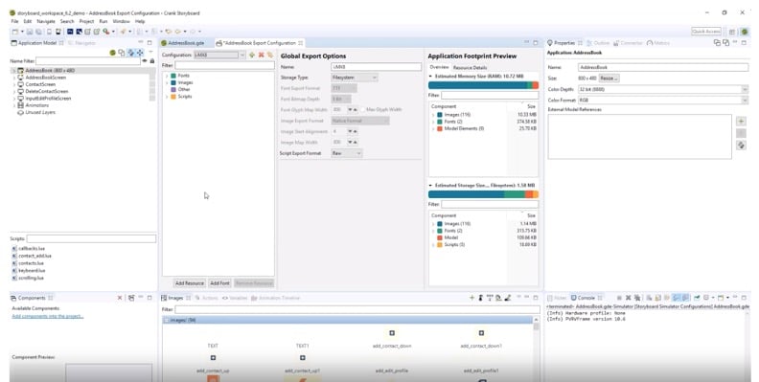Click the Estimated Storage Size usage bar
The image size is (759, 382).
pos(483,195)
